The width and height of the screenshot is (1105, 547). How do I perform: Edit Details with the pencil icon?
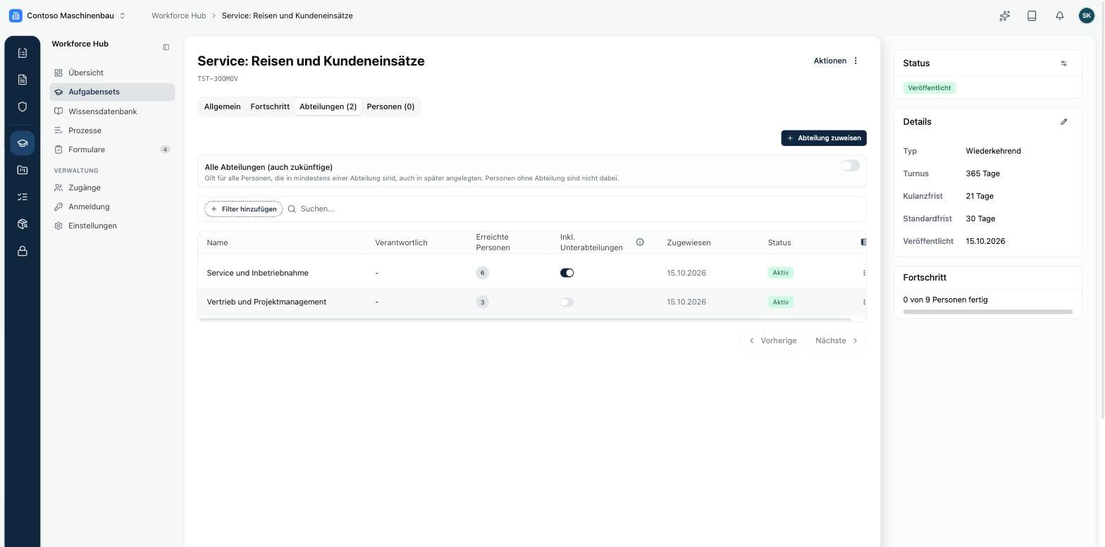[1064, 121]
